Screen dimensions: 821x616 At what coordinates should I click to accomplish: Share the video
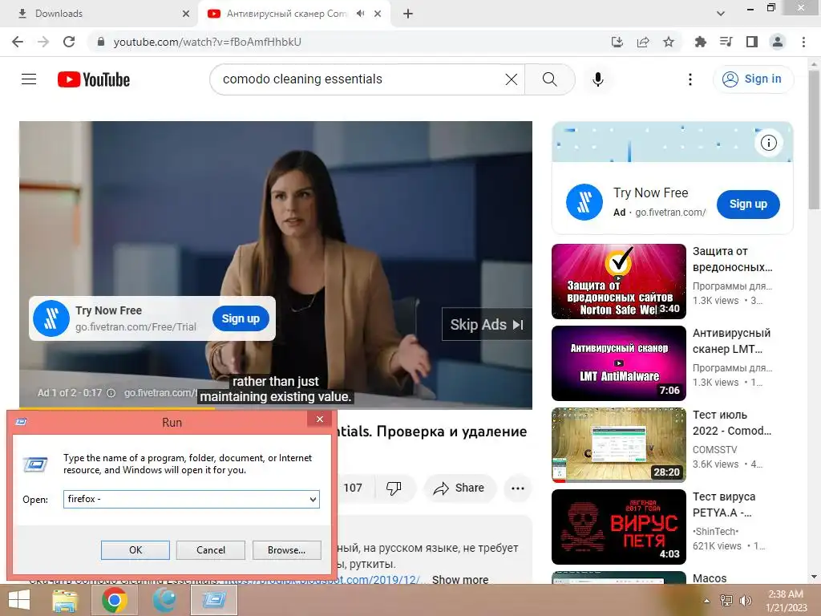tap(459, 488)
